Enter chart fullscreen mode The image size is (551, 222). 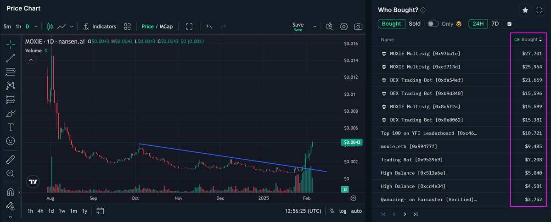(189, 26)
